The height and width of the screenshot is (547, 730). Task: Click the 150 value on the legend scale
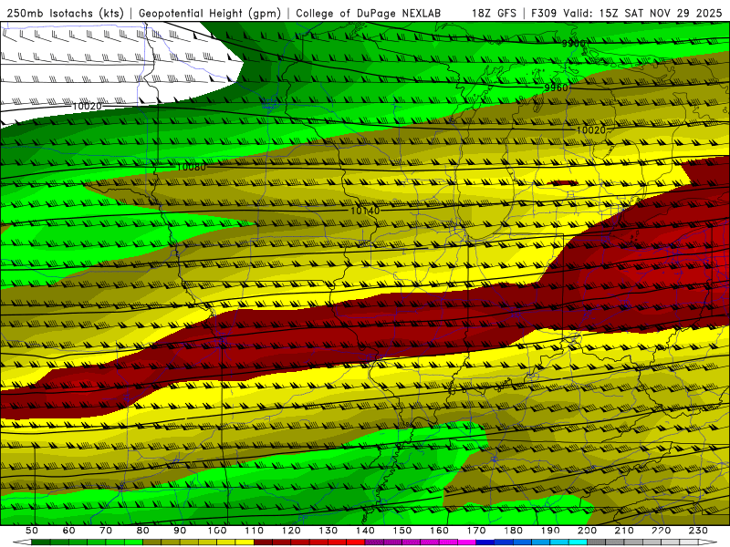coord(402,531)
